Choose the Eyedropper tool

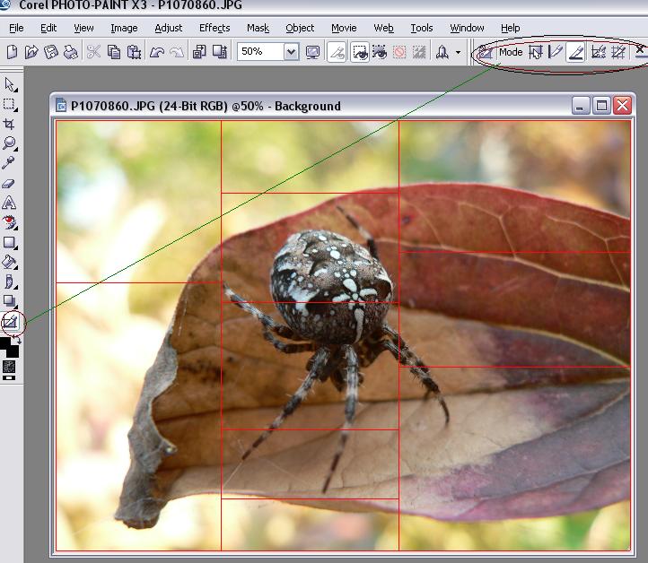pyautogui.click(x=10, y=163)
